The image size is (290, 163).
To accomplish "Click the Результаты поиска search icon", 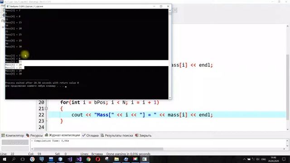I will pyautogui.click(x=102, y=135).
